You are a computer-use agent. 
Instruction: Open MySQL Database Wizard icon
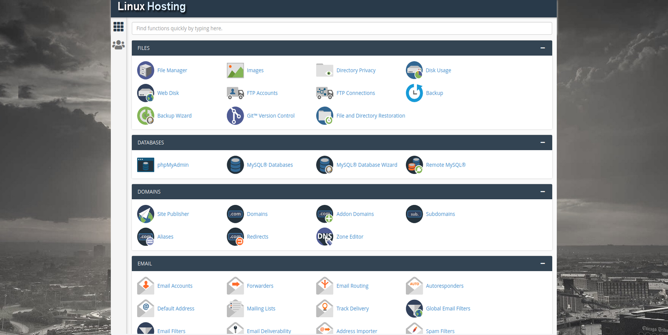(x=325, y=165)
